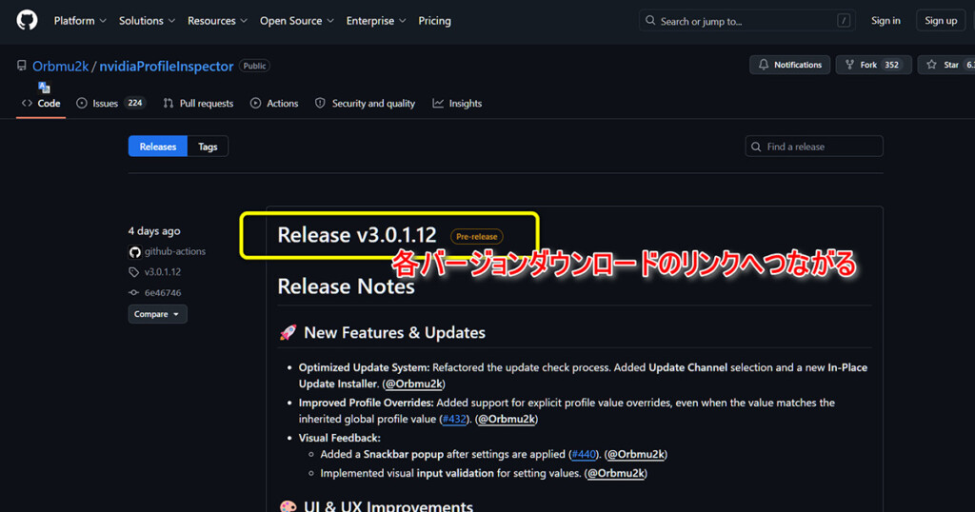The width and height of the screenshot is (975, 512).
Task: Click the Pre-release label badge
Action: (x=476, y=236)
